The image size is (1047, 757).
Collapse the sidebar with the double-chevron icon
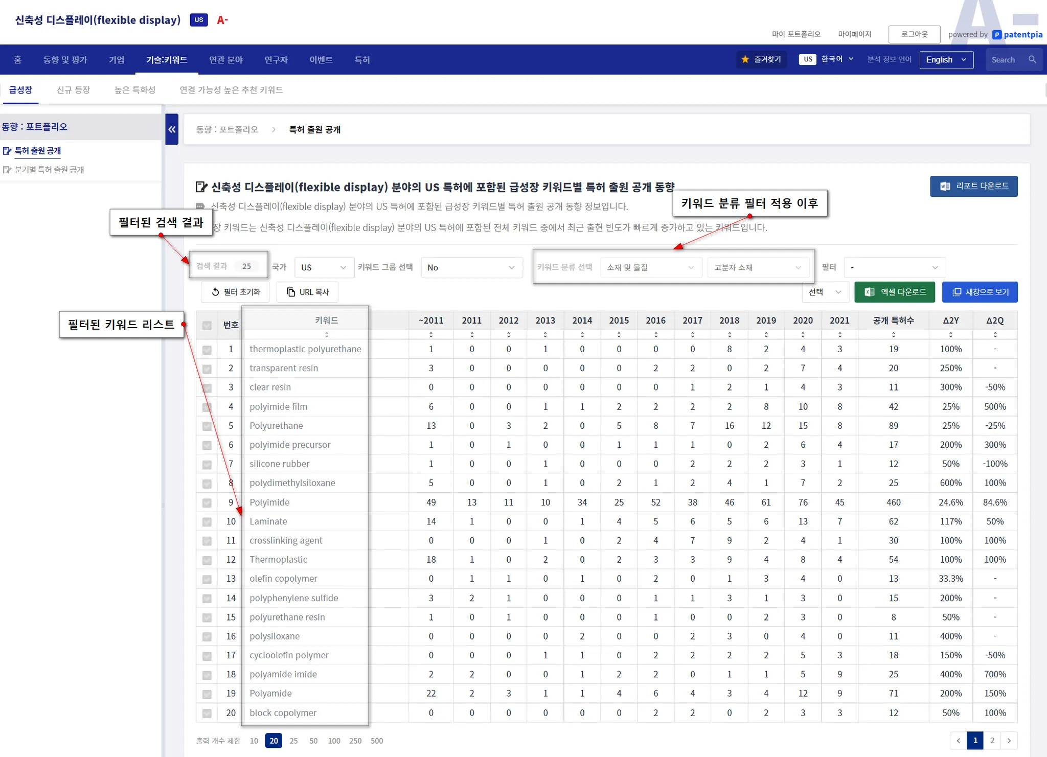pyautogui.click(x=172, y=129)
